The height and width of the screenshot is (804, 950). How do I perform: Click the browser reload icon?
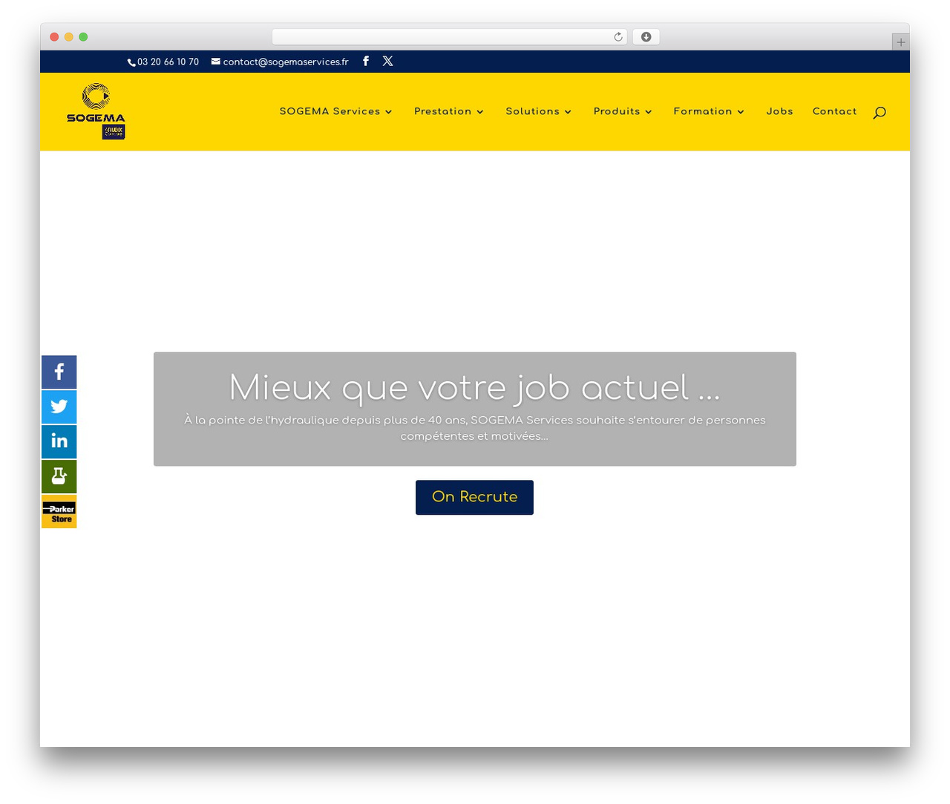[618, 37]
